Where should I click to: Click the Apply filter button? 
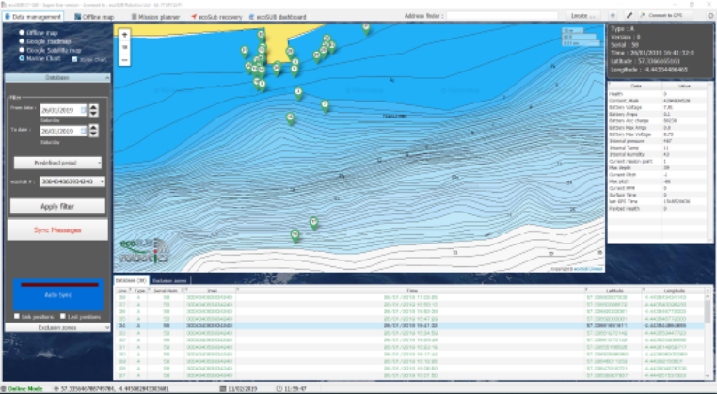pyautogui.click(x=56, y=205)
